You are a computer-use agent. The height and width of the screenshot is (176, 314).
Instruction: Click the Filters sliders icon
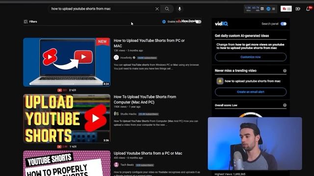(x=26, y=22)
